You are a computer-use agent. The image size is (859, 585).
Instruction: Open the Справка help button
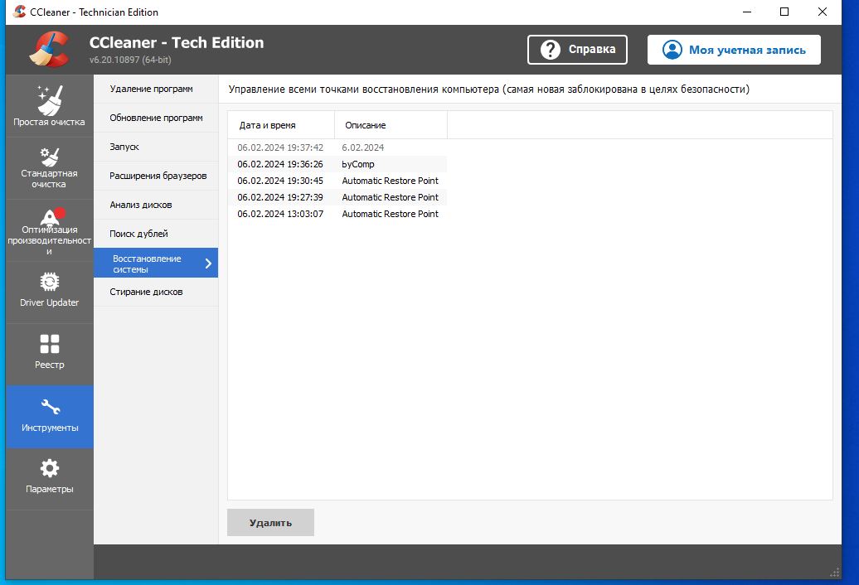click(577, 50)
